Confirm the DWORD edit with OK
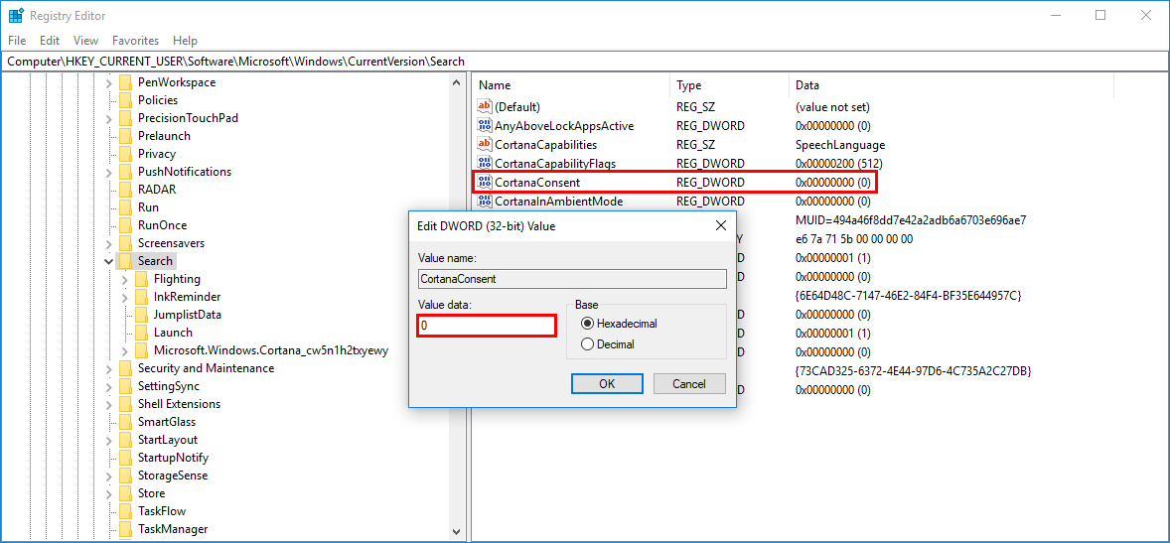The width and height of the screenshot is (1170, 543). [x=607, y=383]
